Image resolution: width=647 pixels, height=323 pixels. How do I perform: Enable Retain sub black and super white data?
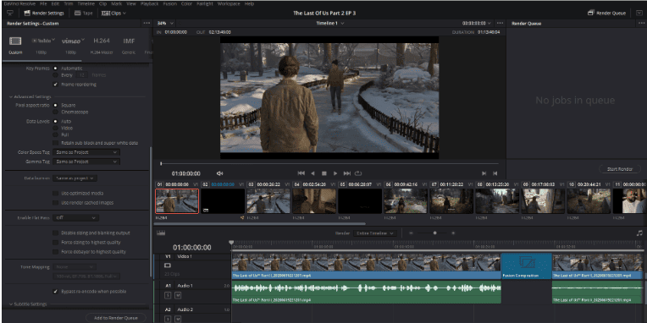pos(55,143)
